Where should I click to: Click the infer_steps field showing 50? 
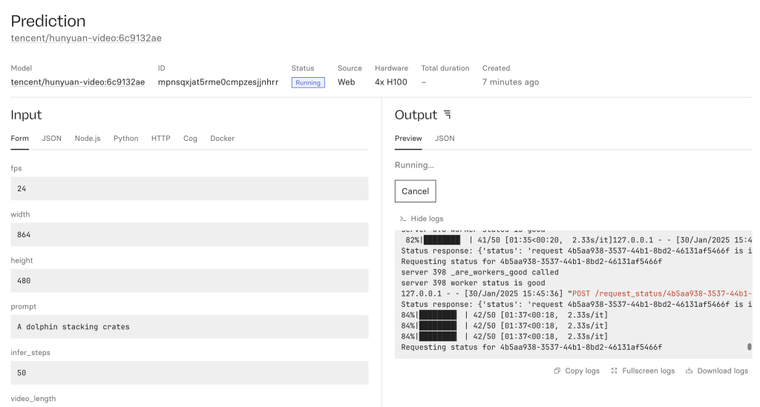coord(189,373)
